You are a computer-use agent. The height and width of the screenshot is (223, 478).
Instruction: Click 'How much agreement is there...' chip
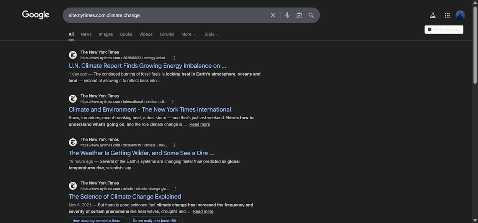[x=98, y=221]
